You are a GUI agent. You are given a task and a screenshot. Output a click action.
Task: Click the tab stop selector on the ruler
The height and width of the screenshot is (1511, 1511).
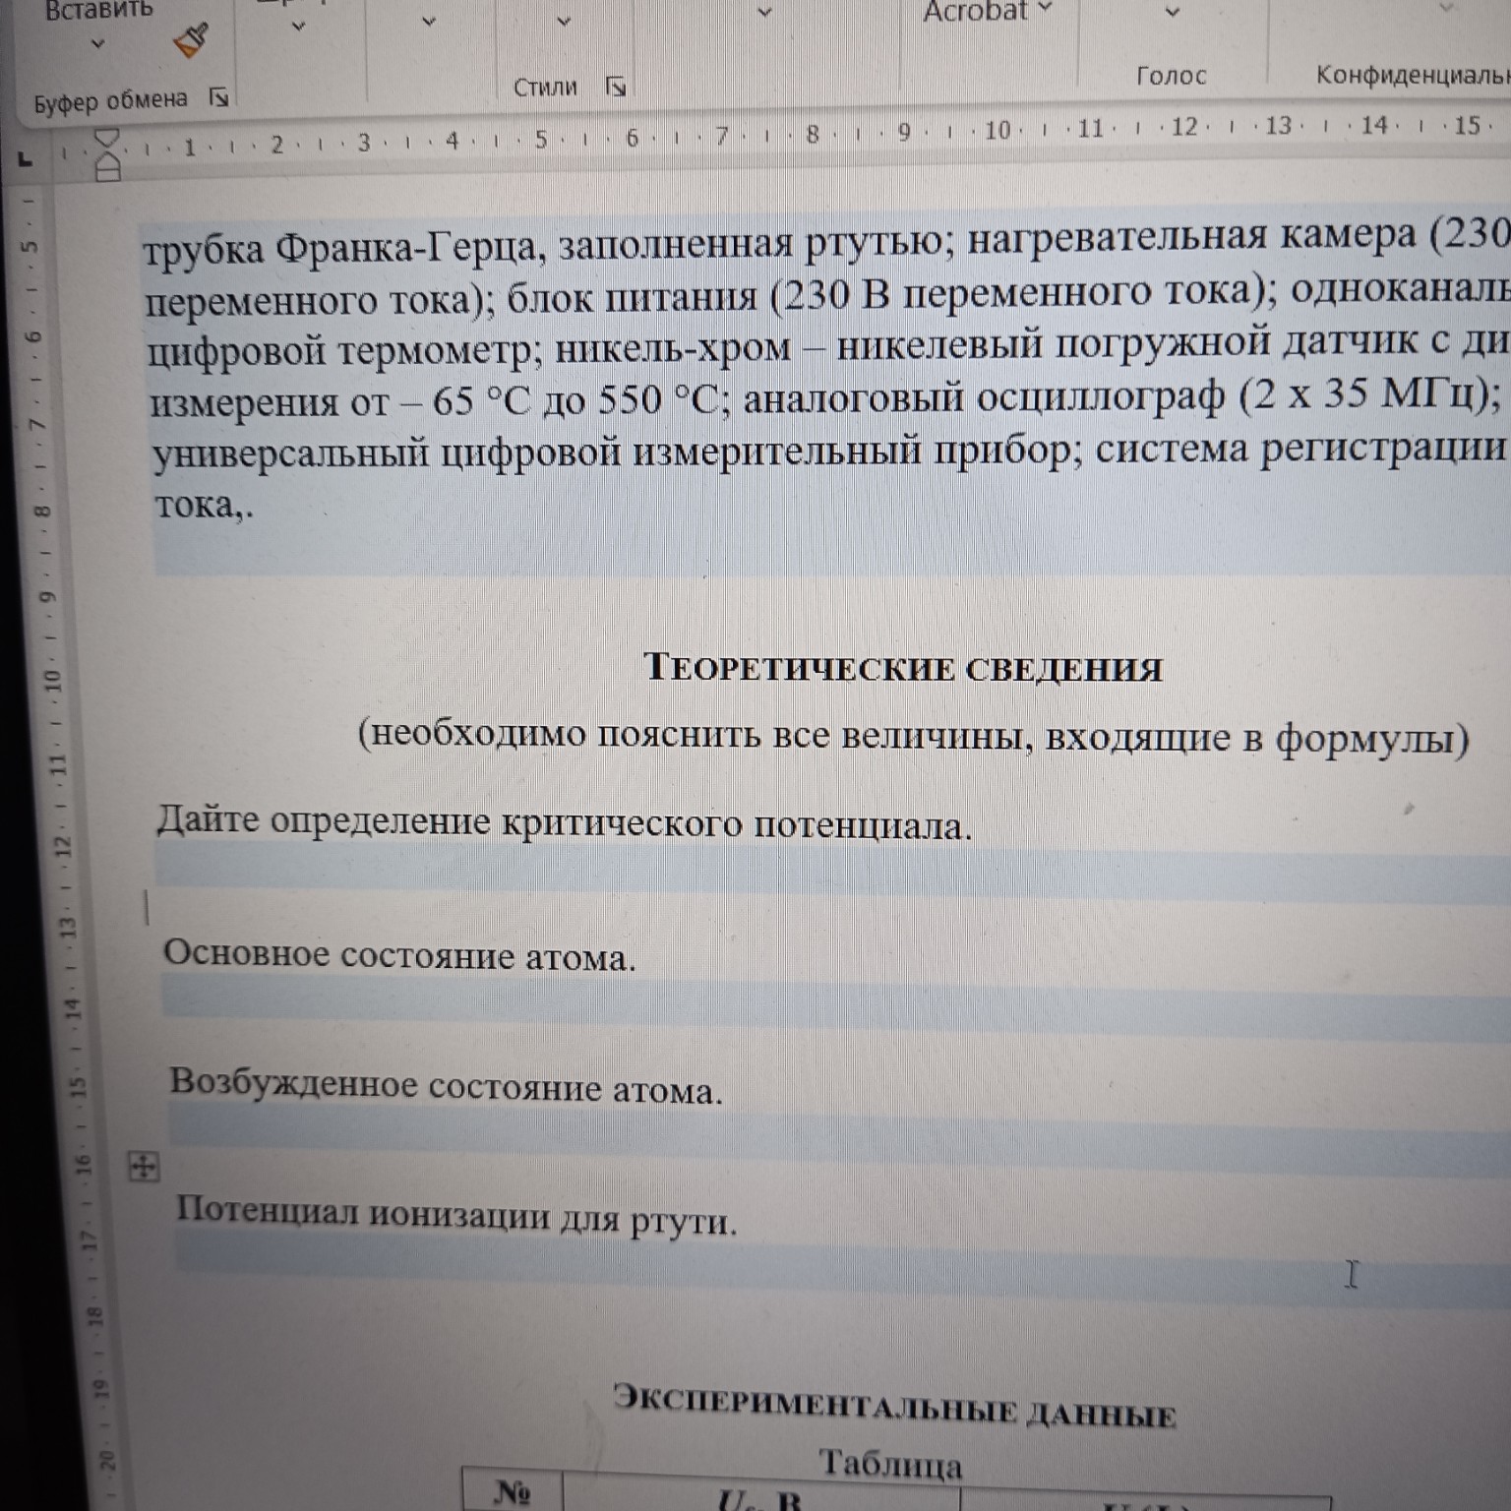[23, 156]
